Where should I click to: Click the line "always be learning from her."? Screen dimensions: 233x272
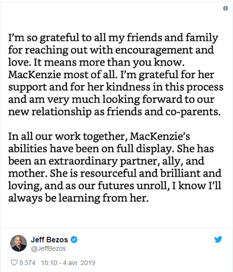pyautogui.click(x=78, y=198)
